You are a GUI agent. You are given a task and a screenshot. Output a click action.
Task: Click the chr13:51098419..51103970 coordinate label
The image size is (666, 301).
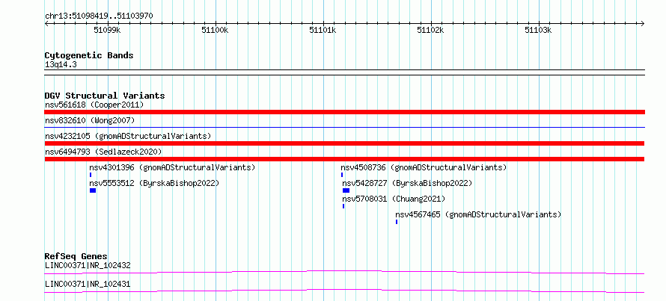click(99, 16)
